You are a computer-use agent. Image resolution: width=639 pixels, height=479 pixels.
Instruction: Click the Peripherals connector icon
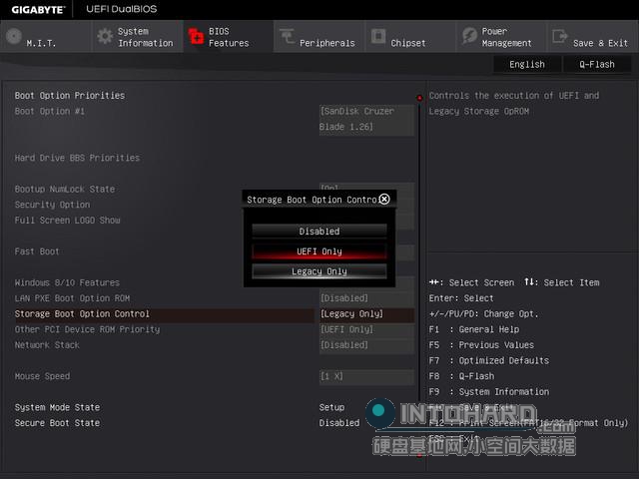click(287, 37)
